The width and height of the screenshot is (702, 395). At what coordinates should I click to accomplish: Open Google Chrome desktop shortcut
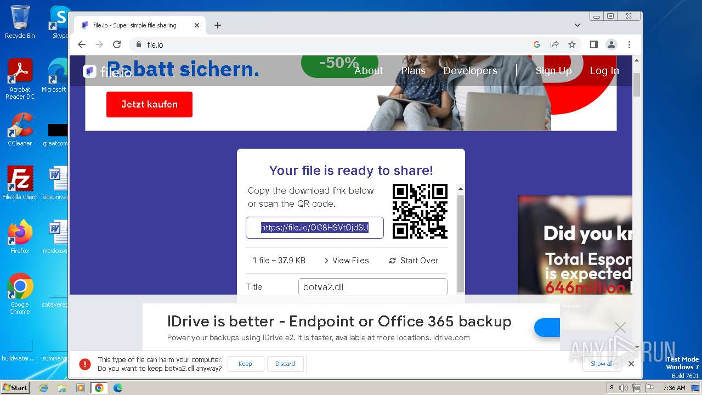tap(20, 294)
